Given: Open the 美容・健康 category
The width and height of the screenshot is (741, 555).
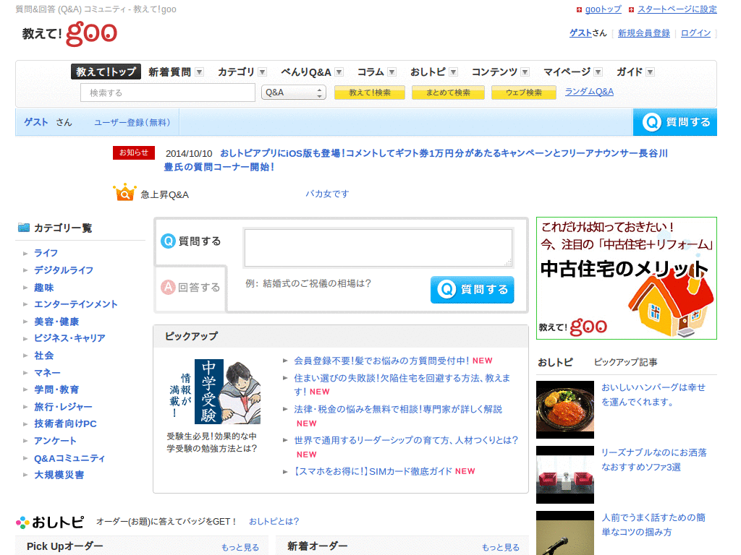Looking at the screenshot, I should point(56,322).
